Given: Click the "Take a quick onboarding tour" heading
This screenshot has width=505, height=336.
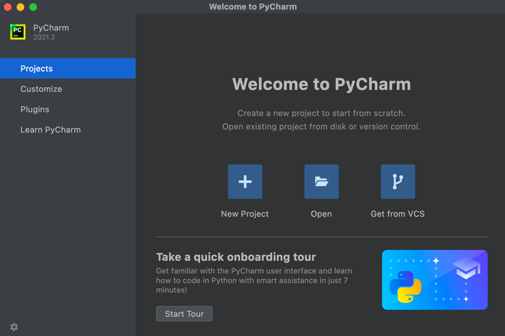Looking at the screenshot, I should click(x=236, y=257).
